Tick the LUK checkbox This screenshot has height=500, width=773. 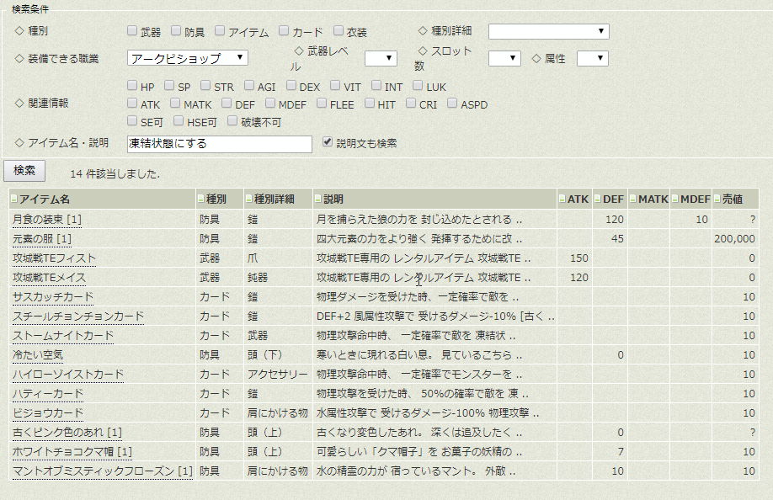(418, 86)
